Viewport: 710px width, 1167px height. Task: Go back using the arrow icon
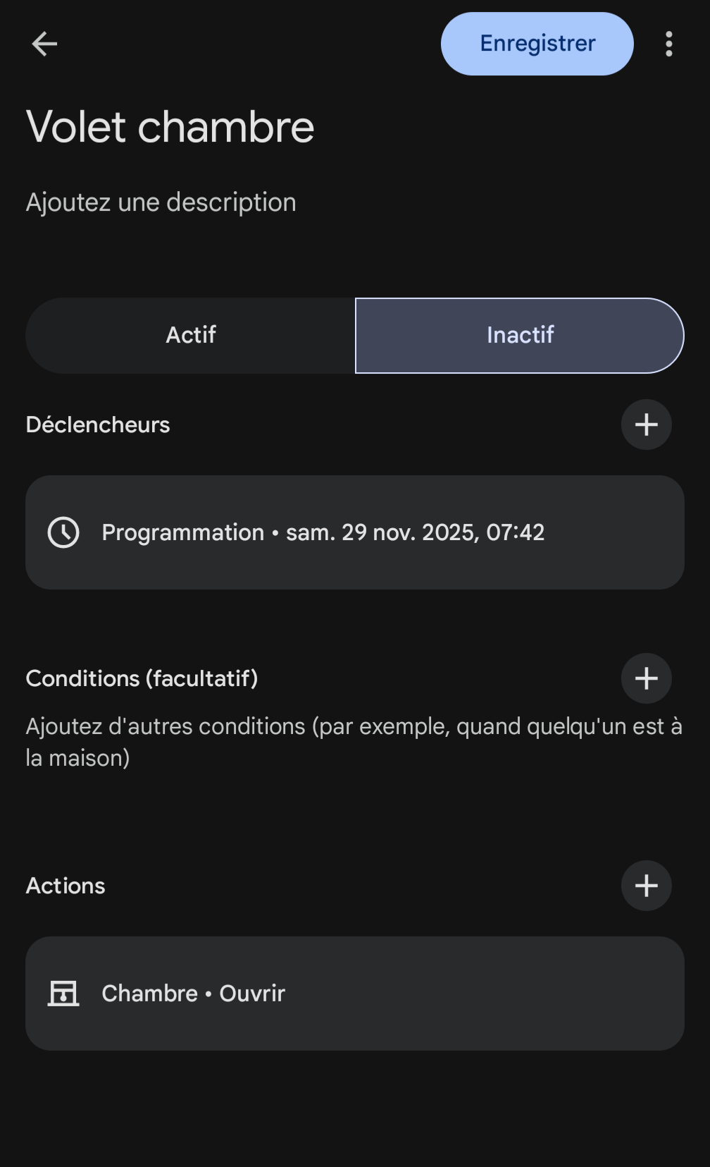point(44,44)
